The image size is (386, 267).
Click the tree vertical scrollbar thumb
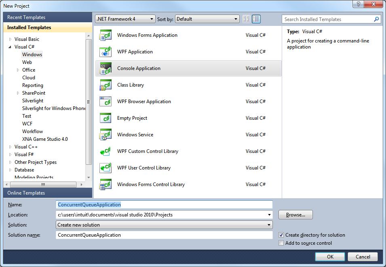[x=89, y=102]
